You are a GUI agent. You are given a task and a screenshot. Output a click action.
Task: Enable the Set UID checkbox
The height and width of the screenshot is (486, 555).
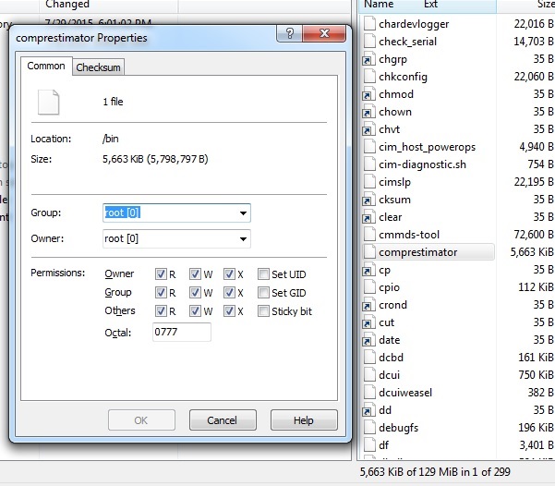click(x=264, y=274)
